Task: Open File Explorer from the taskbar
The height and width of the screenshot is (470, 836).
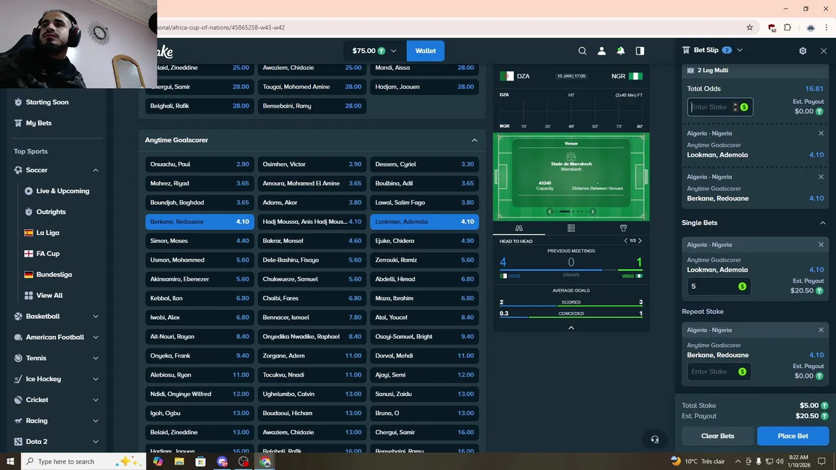Action: 179,462
